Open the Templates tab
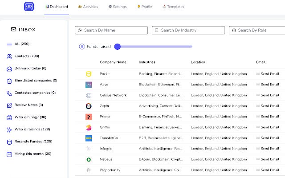Image resolution: width=285 pixels, height=178 pixels. (x=173, y=7)
